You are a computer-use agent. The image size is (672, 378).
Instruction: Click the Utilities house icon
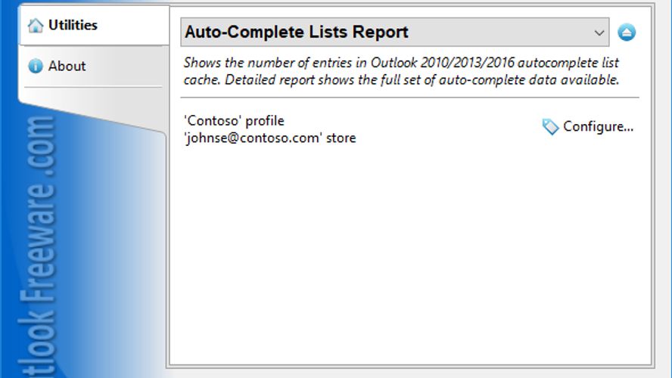(36, 26)
